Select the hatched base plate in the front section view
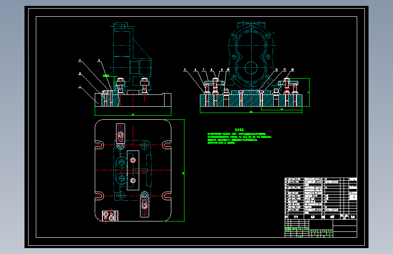The height and width of the screenshot is (254, 393). click(251, 100)
